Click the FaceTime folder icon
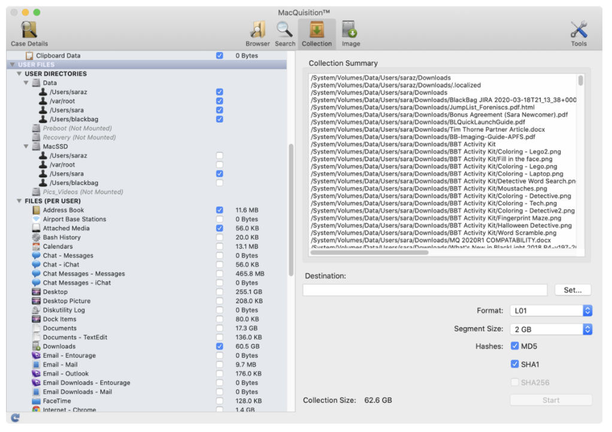This screenshot has width=612, height=432. point(37,401)
